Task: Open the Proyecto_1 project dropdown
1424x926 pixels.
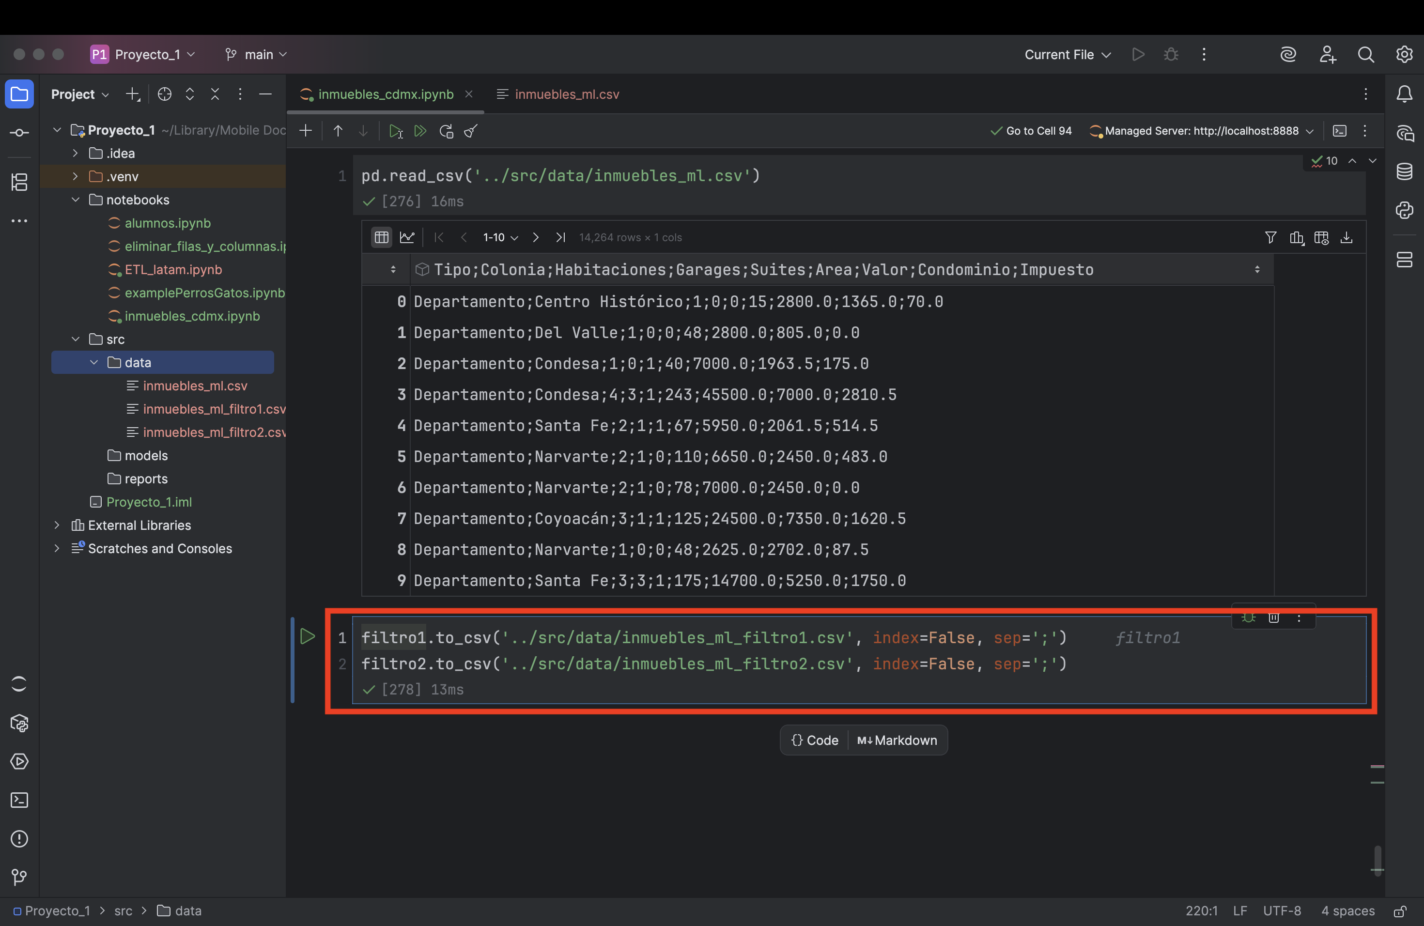Action: (143, 54)
